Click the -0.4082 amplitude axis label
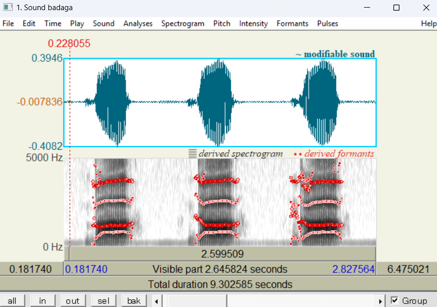Image resolution: width=437 pixels, height=307 pixels. 46,146
